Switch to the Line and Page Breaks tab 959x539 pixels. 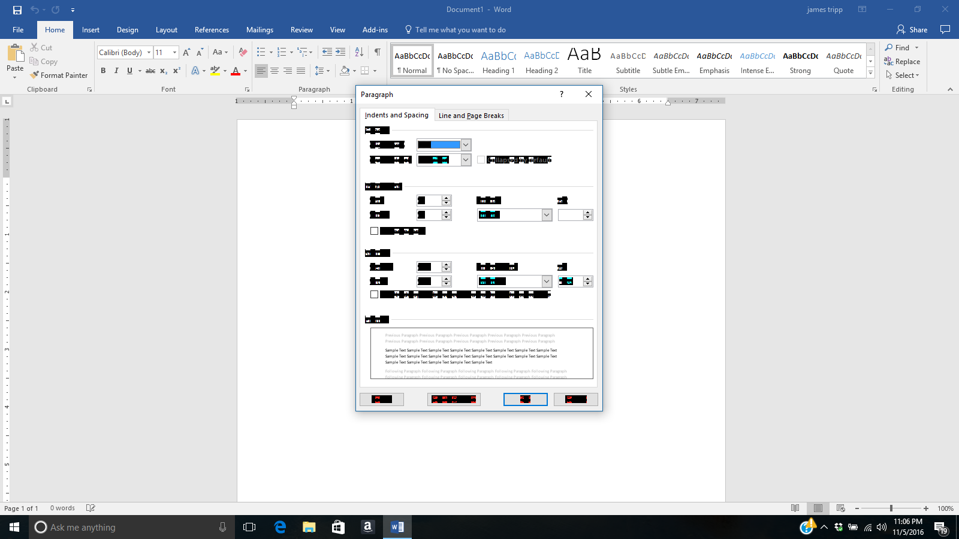tap(471, 116)
